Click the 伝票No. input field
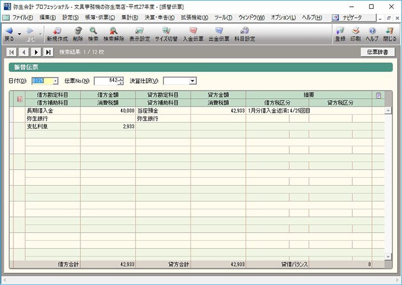The image size is (402, 285). tap(106, 81)
